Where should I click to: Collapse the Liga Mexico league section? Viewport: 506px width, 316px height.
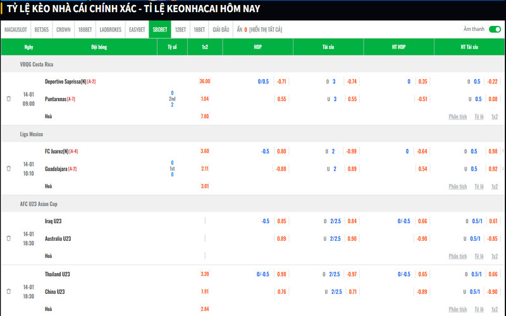tap(32, 134)
